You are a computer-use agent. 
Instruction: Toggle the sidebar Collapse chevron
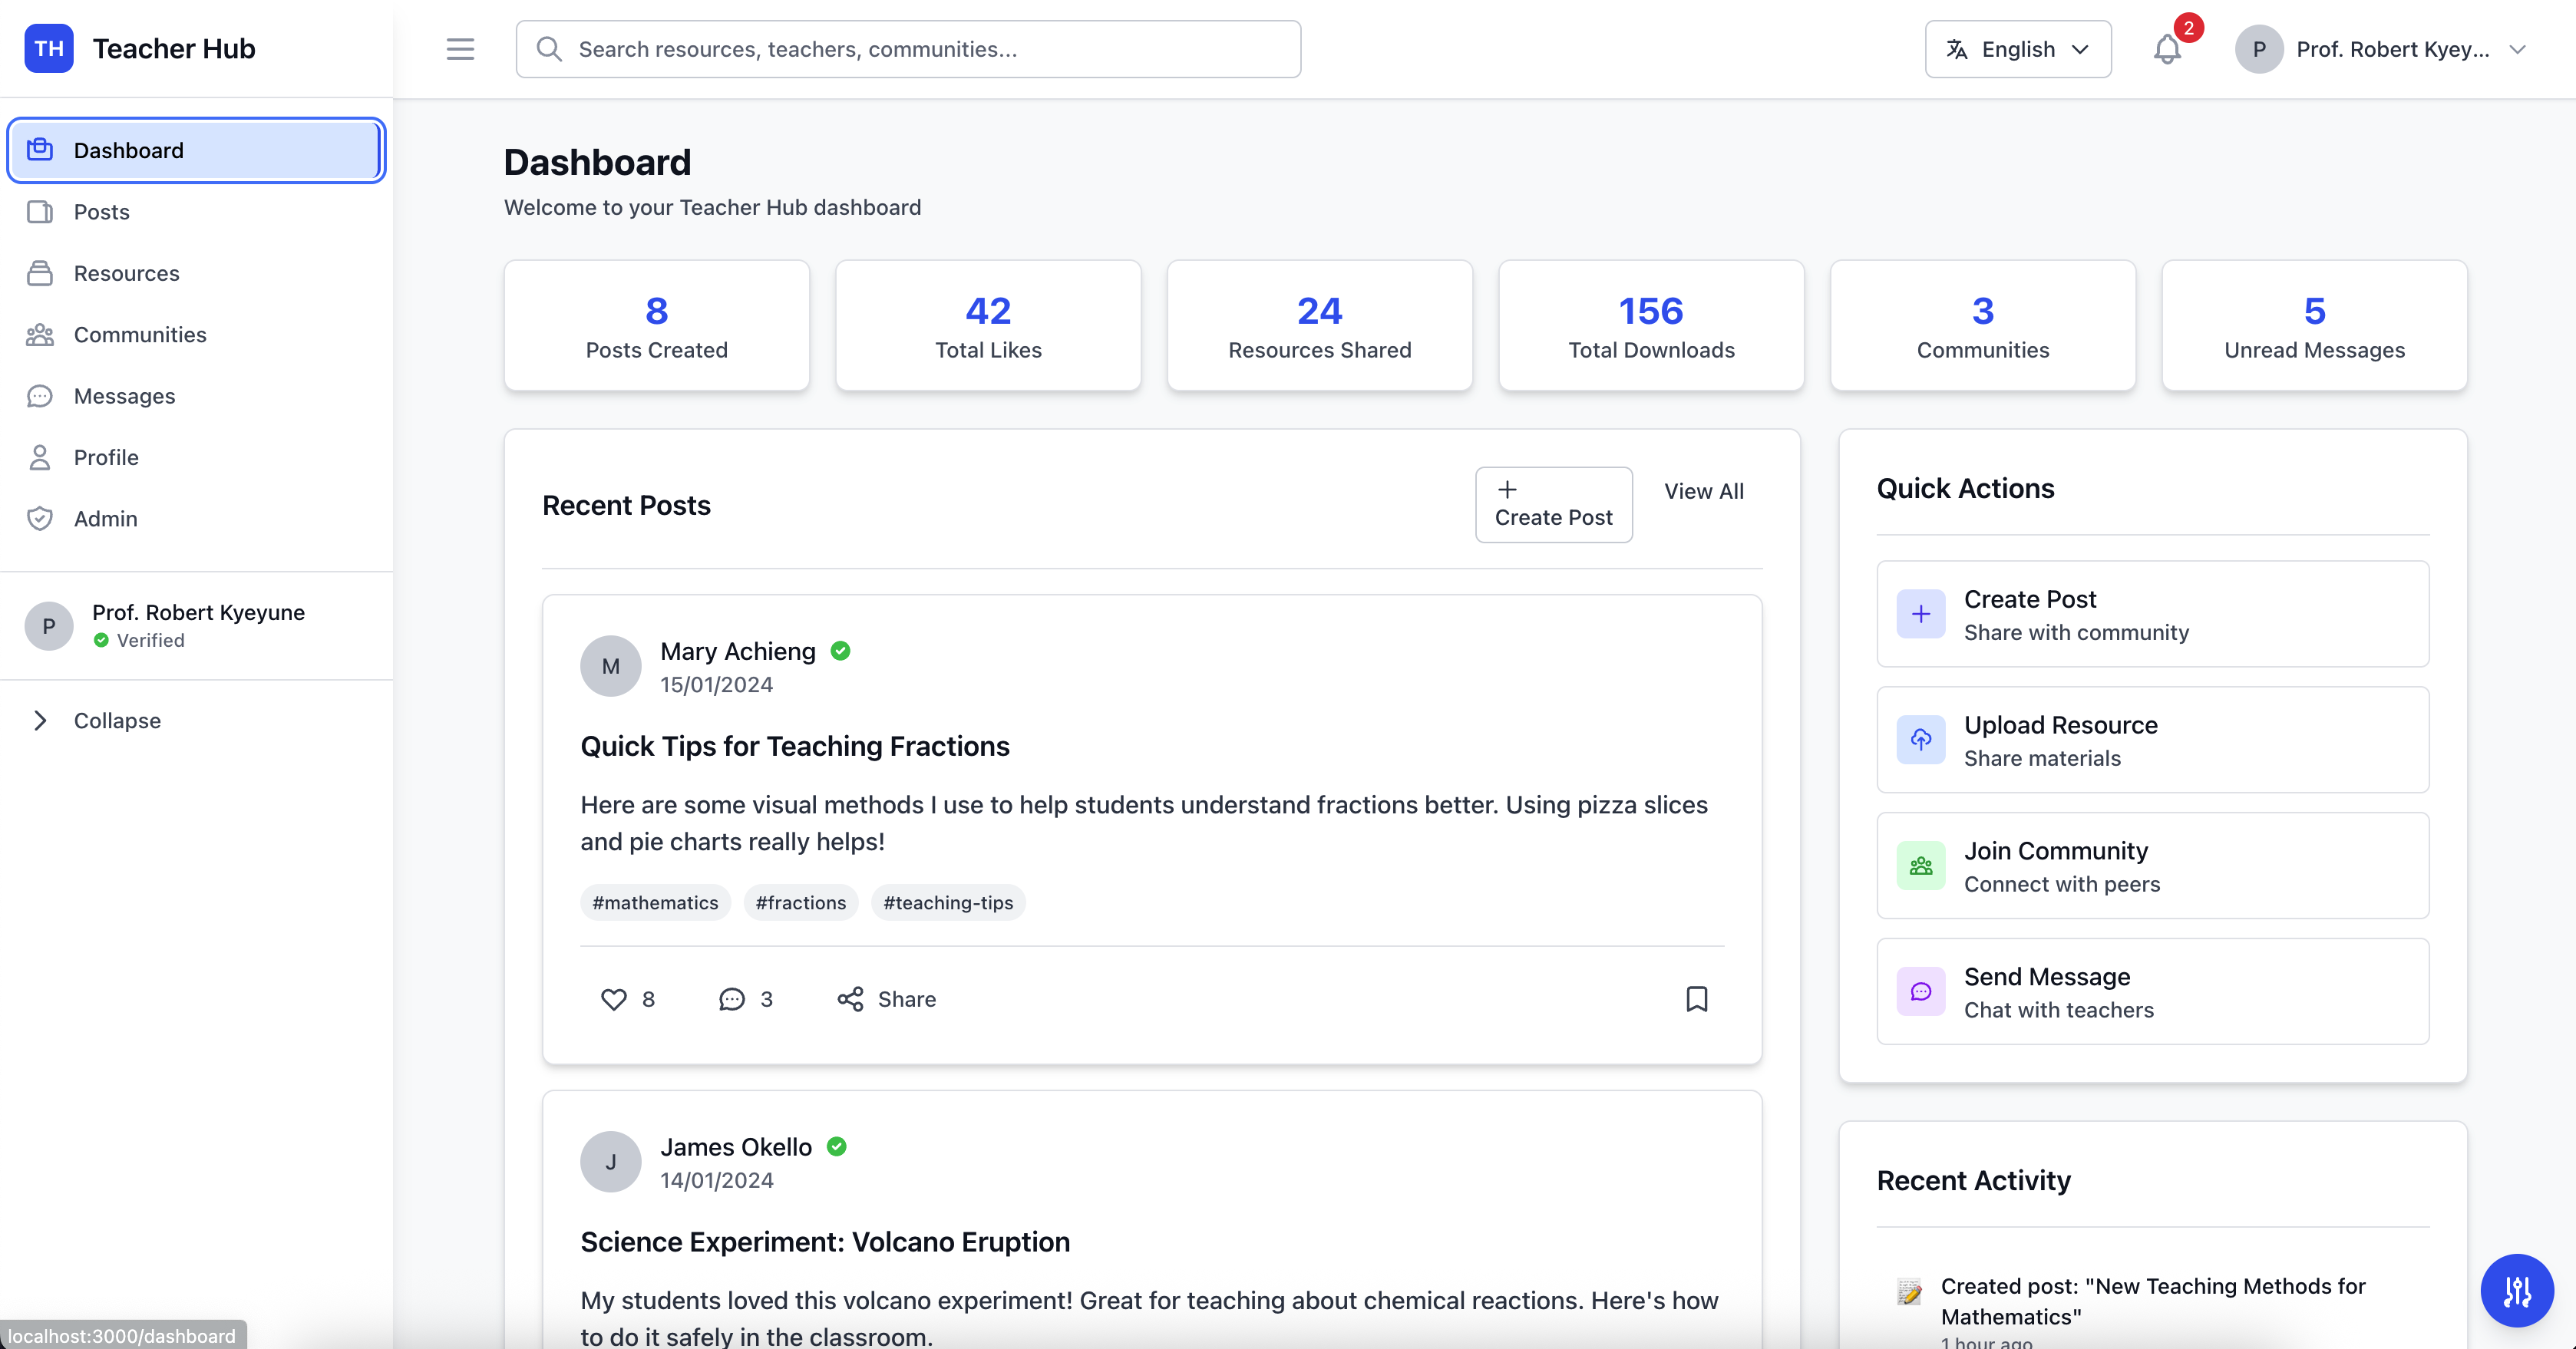pyautogui.click(x=40, y=721)
